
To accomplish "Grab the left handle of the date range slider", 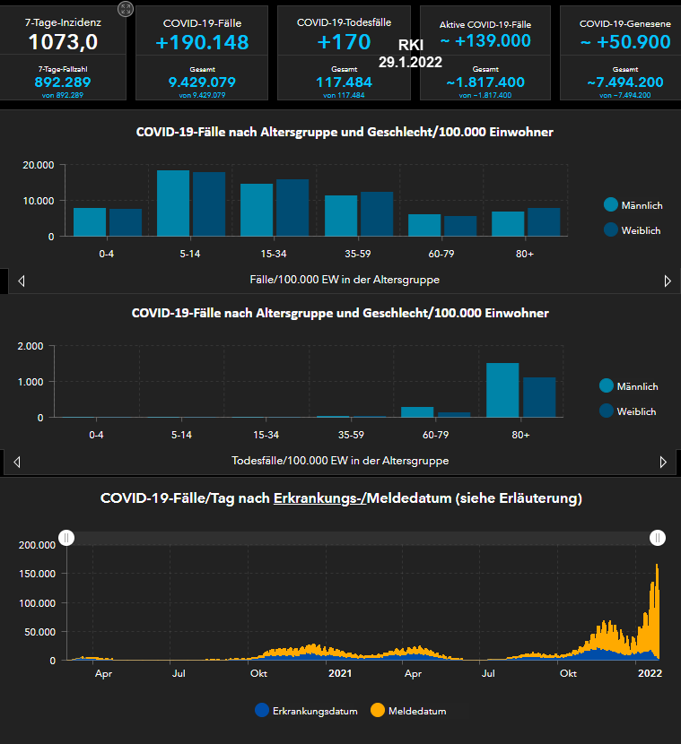I will [x=66, y=537].
